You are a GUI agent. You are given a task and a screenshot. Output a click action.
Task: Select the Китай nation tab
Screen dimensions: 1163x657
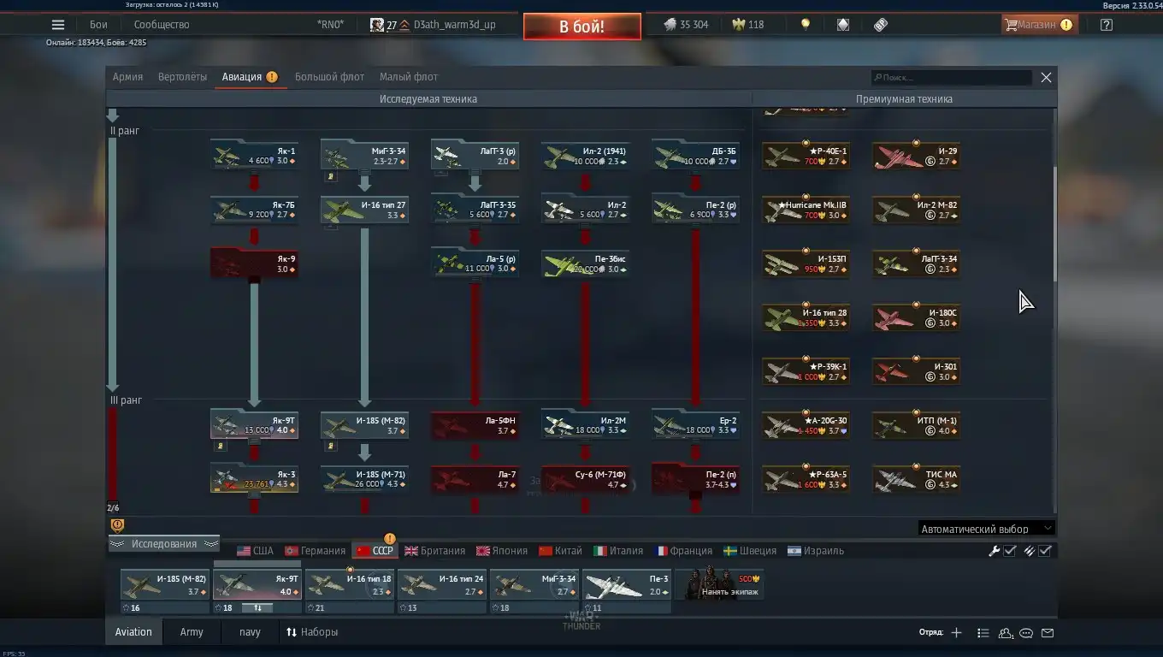point(560,551)
